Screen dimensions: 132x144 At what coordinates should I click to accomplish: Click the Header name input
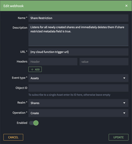click(x=53, y=62)
